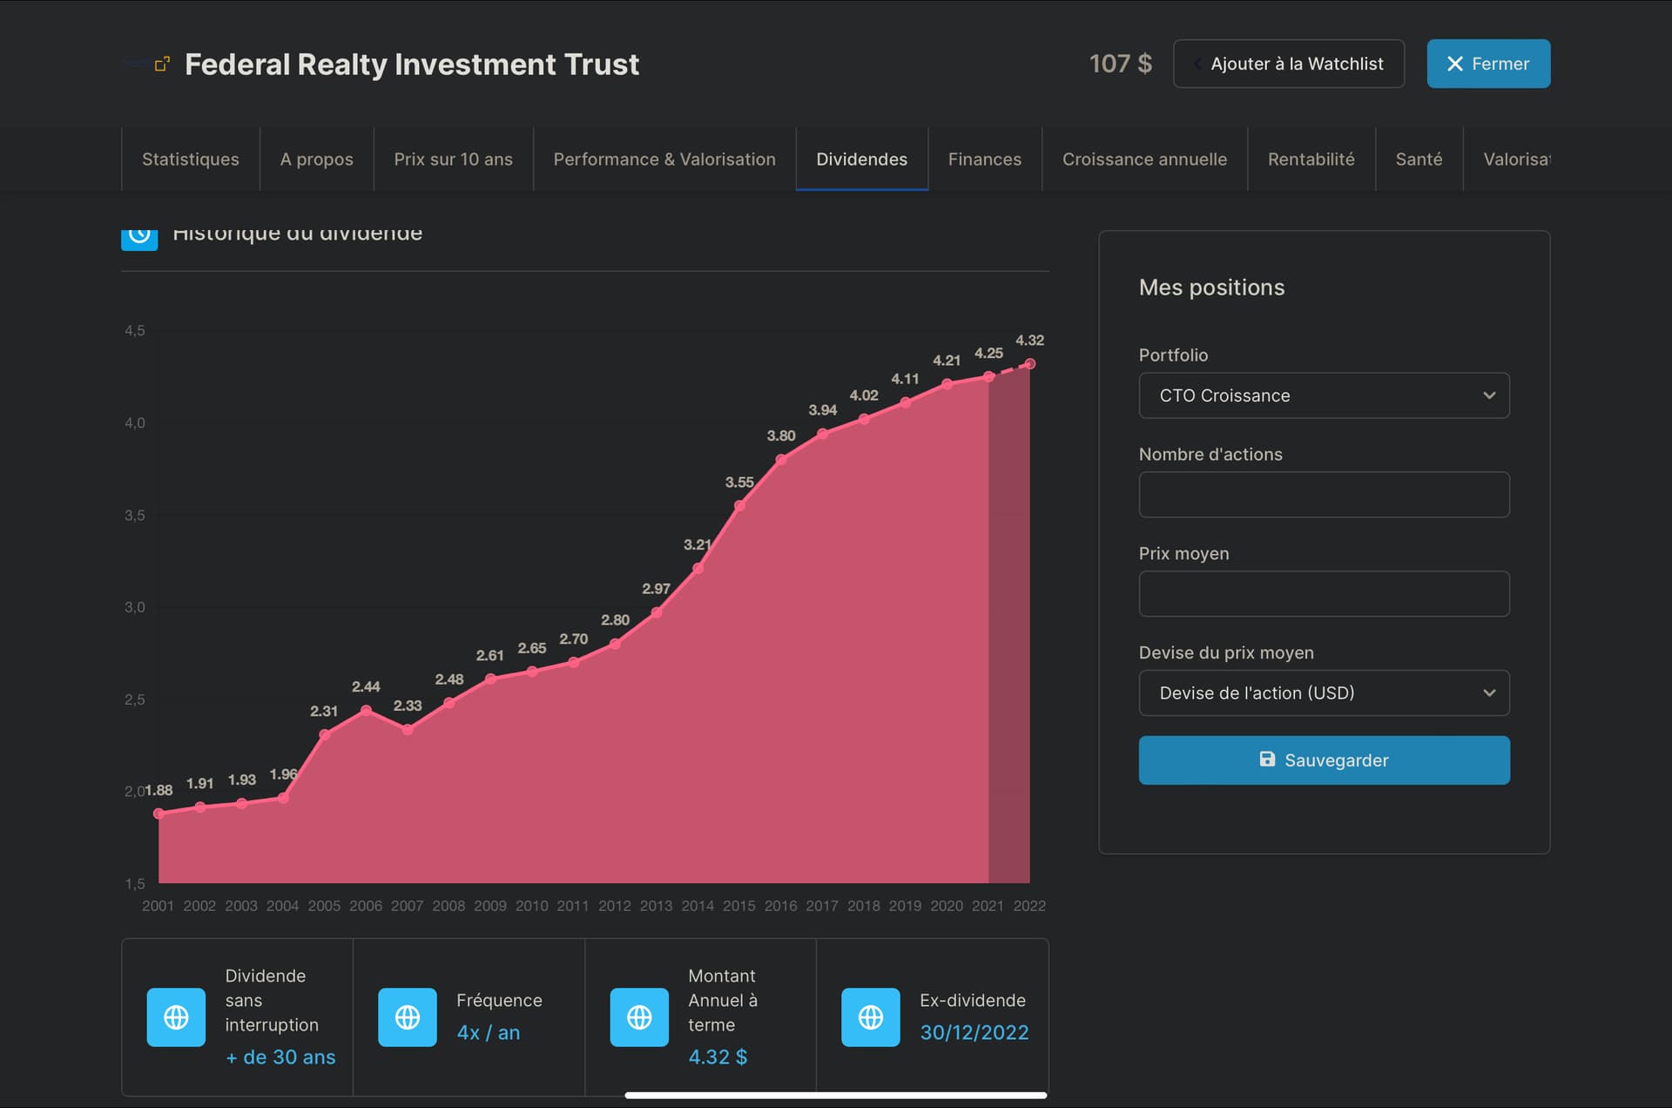Click globe icon beside Fréquence
Viewport: 1672px width, 1108px height.
[408, 1017]
